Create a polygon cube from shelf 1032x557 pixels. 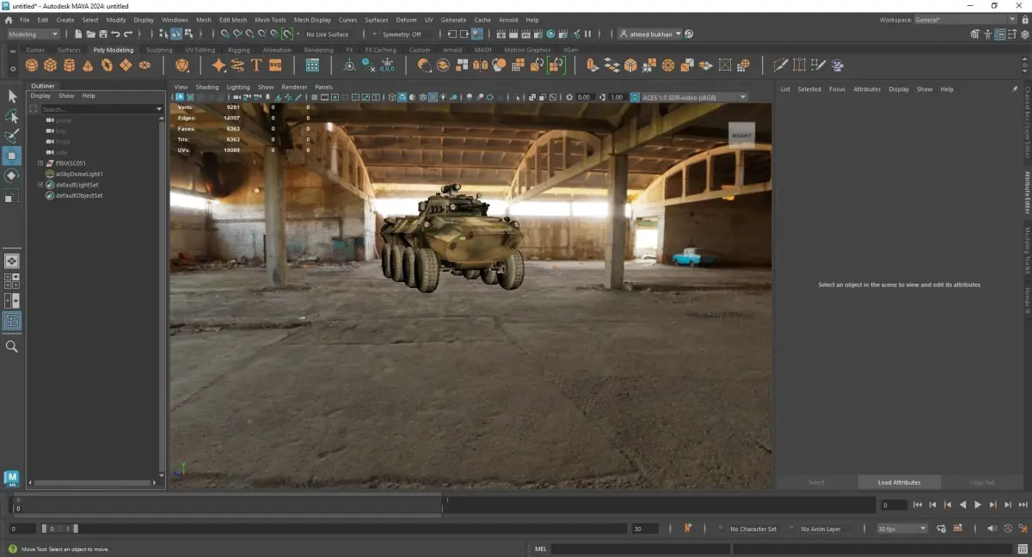[x=51, y=65]
